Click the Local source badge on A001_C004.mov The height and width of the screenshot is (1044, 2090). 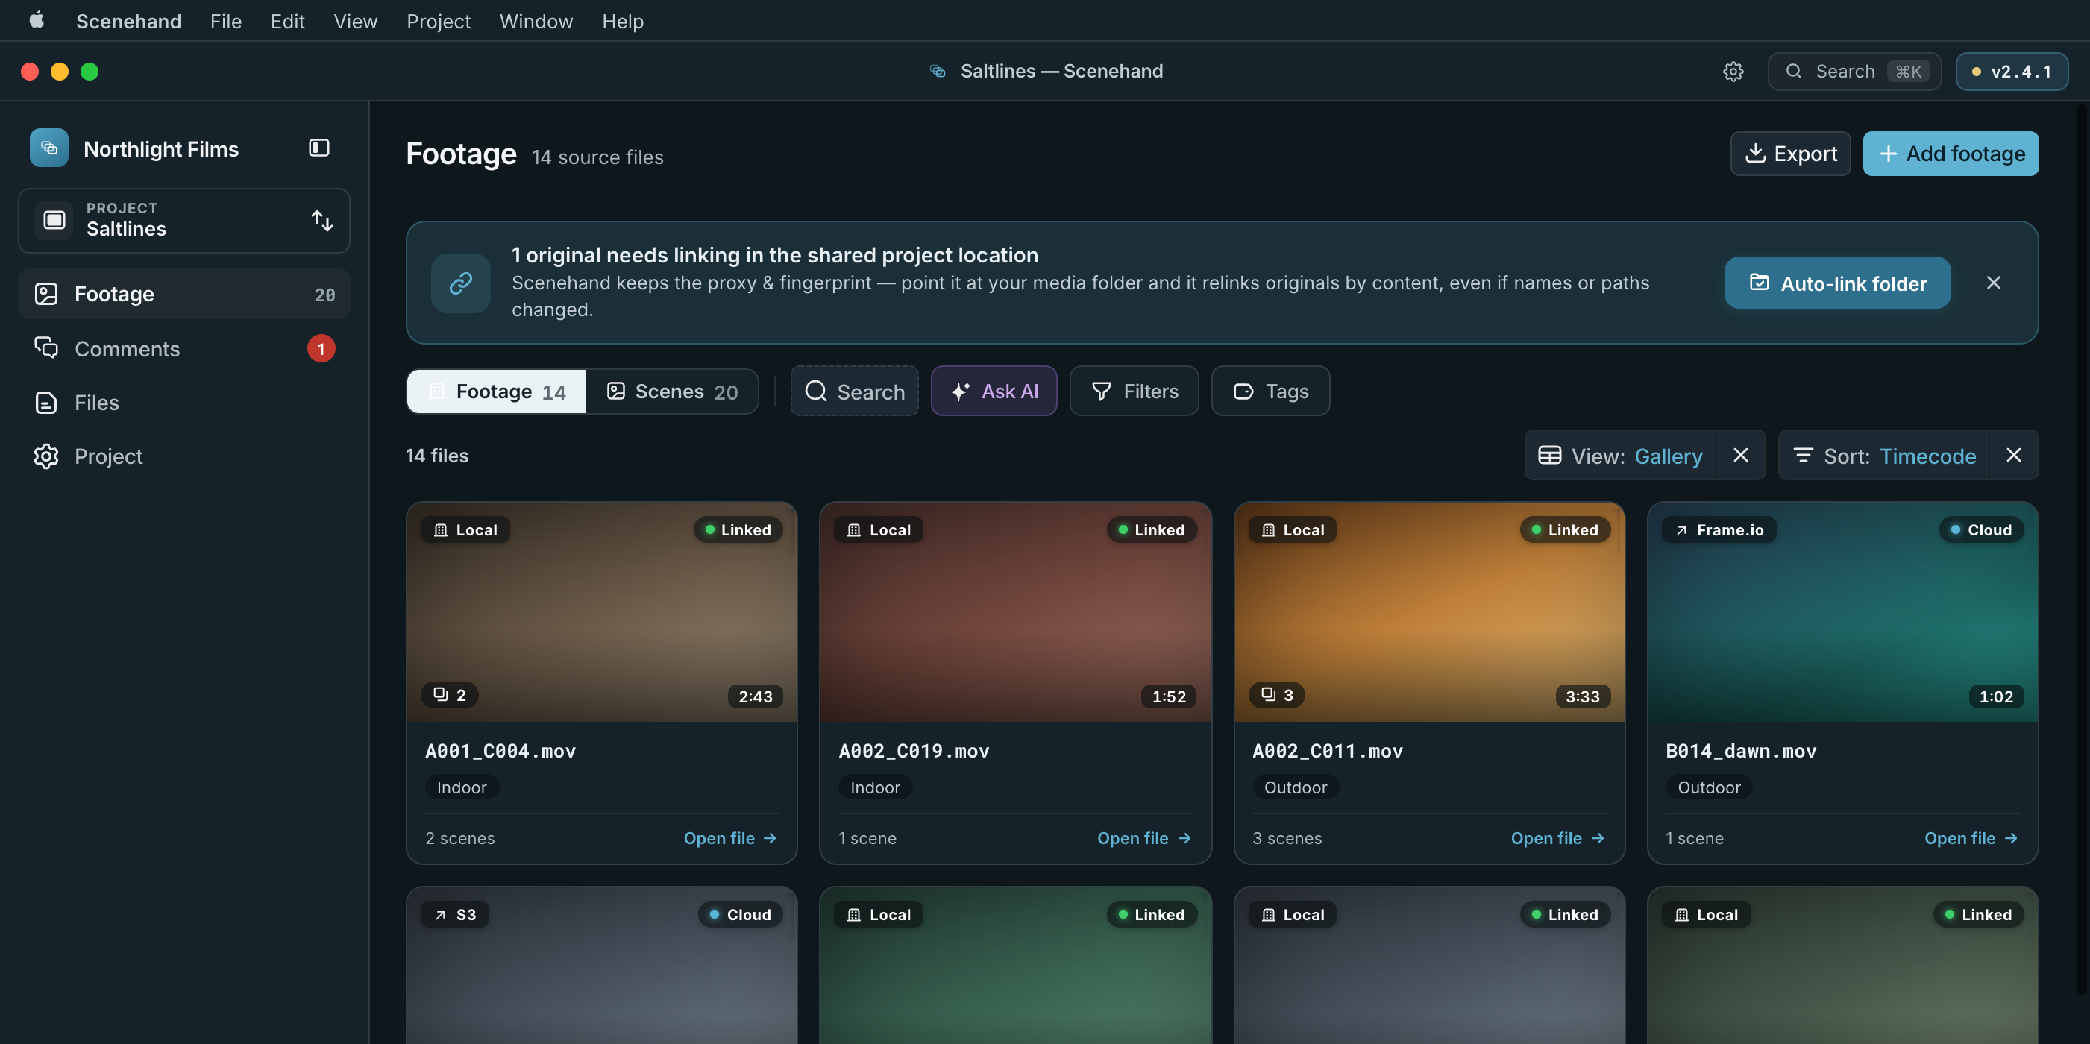point(465,529)
